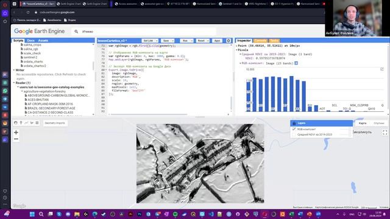Select the add marker drawing tool
The image size is (390, 219).
click(x=21, y=123)
